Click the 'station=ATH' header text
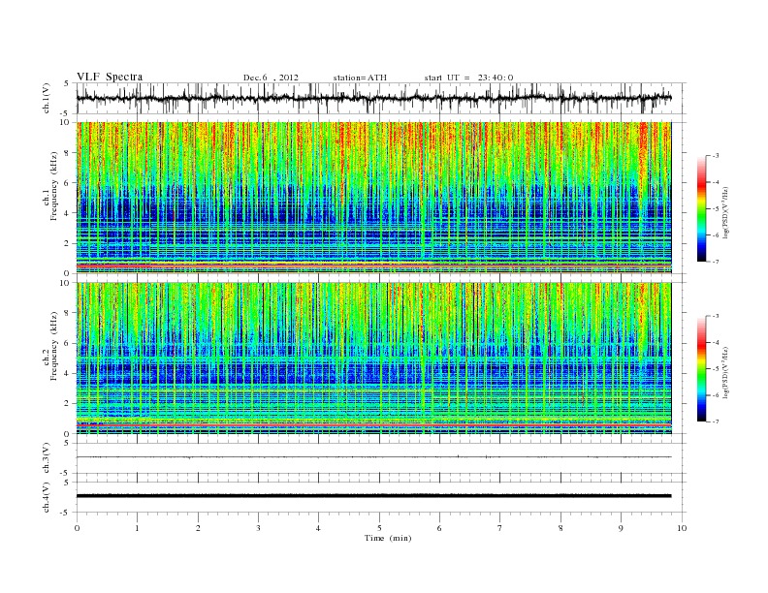Image resolution: width=768 pixels, height=593 pixels. (x=360, y=78)
